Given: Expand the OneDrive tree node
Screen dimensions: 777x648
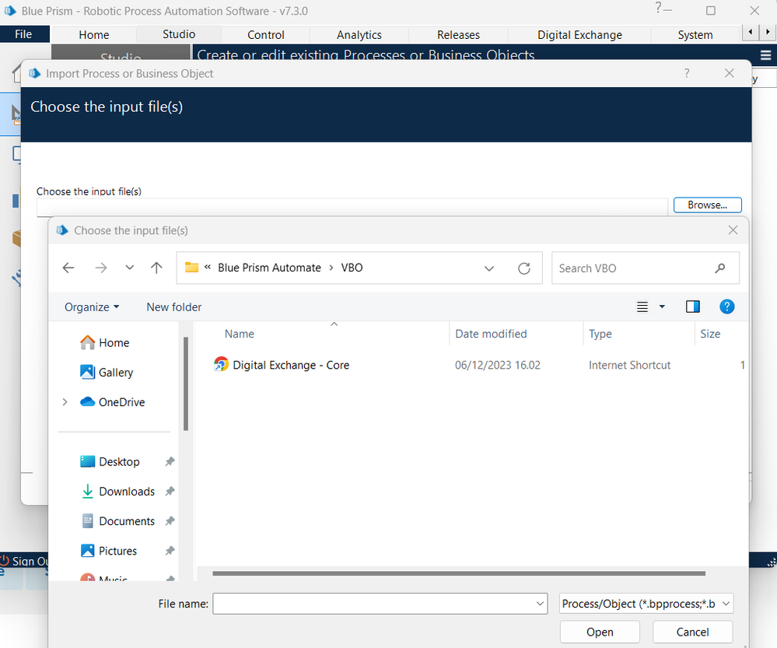Looking at the screenshot, I should (65, 402).
